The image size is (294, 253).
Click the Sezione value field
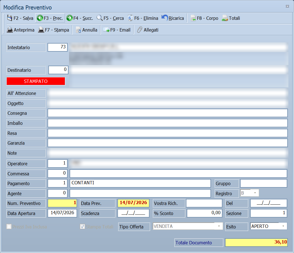pyautogui.click(x=269, y=213)
